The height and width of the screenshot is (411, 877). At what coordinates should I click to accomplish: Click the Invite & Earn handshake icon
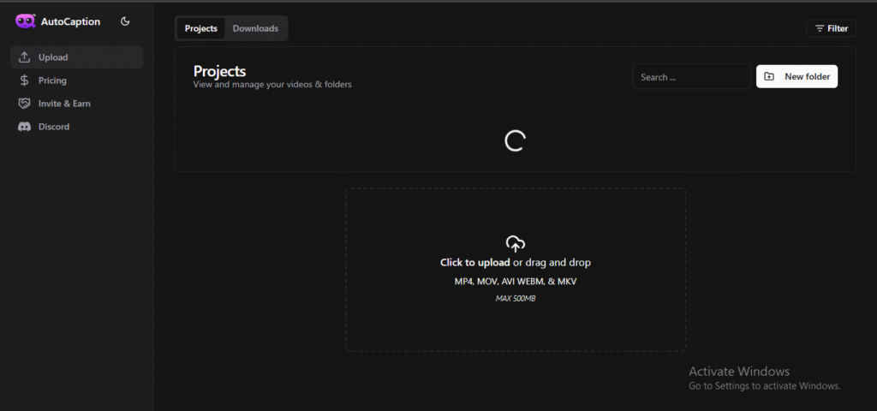24,104
